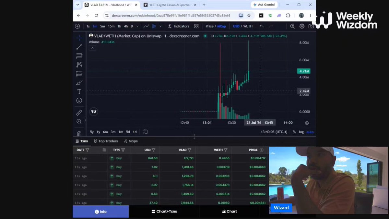389x219 pixels.
Task: Activate the crosshair cursor tool
Action: (79, 38)
